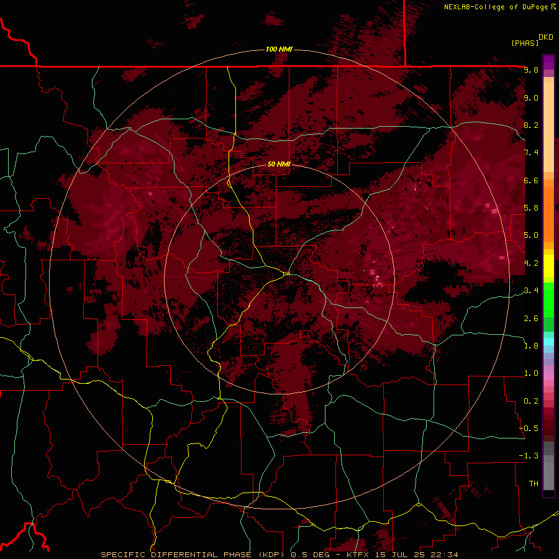
Task: Click the 8.2 colorbar value
Action: 531,125
